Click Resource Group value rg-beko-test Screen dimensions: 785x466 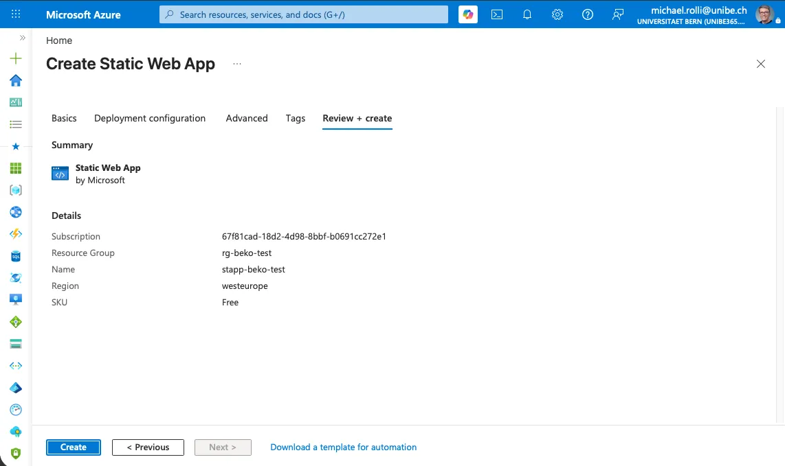tap(247, 253)
